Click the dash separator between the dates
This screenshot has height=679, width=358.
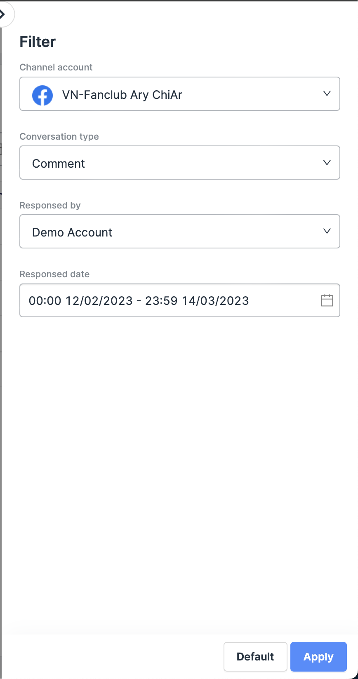(x=139, y=301)
